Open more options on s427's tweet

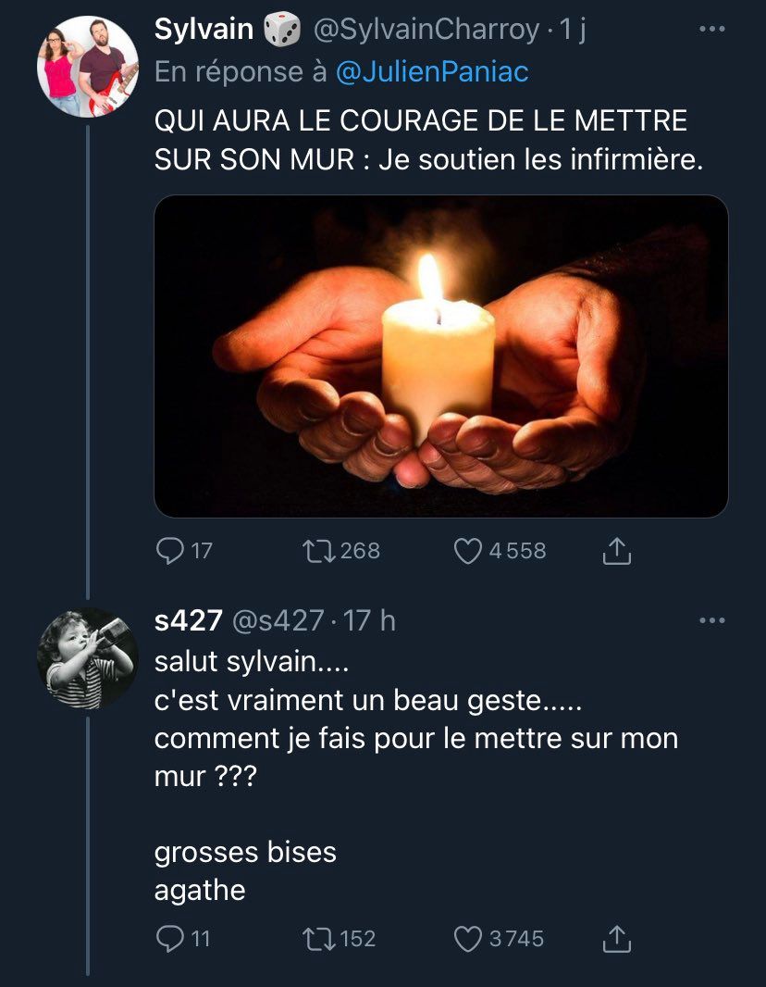[712, 620]
